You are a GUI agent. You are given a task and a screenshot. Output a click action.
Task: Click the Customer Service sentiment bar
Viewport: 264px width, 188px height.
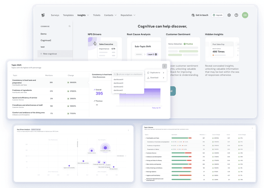click(x=182, y=153)
